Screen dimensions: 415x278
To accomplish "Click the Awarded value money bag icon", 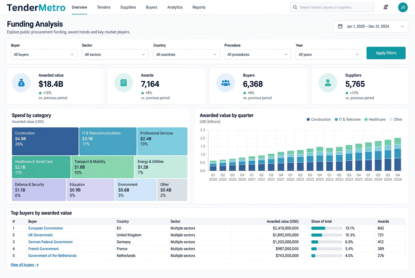I will coord(21,83).
